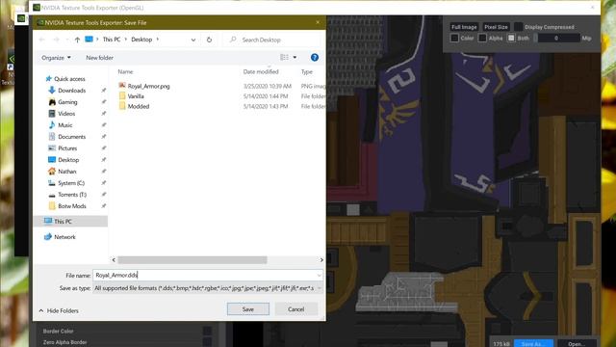Image resolution: width=616 pixels, height=347 pixels.
Task: Click the This PC icon in address bar
Action: [x=90, y=40]
